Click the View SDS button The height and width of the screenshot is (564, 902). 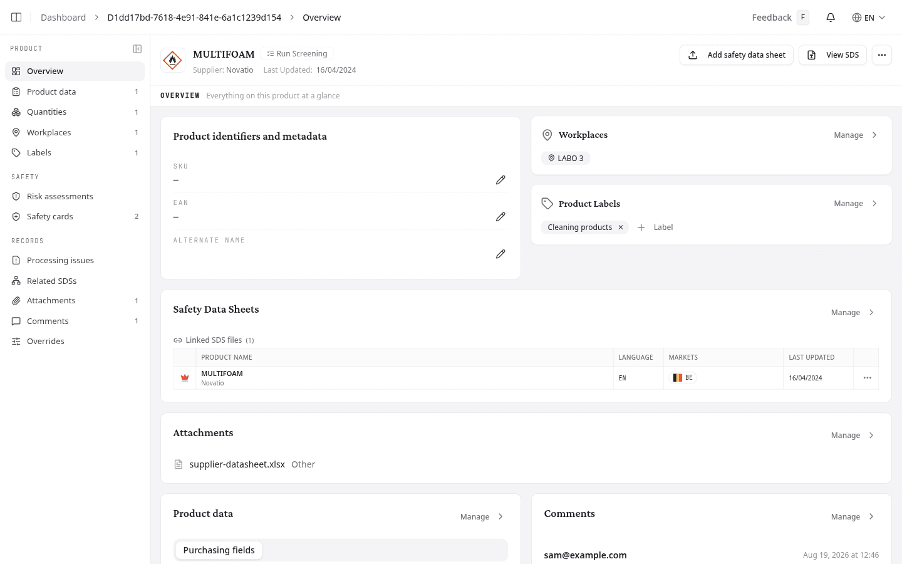pos(832,55)
